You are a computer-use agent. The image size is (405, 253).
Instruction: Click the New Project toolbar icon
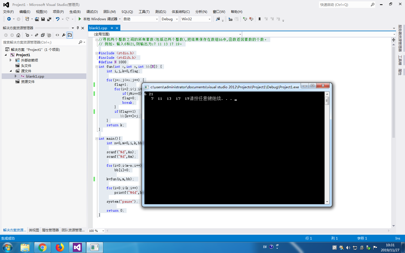(x=27, y=19)
